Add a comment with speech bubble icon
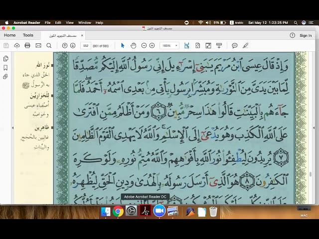 [x=235, y=45]
